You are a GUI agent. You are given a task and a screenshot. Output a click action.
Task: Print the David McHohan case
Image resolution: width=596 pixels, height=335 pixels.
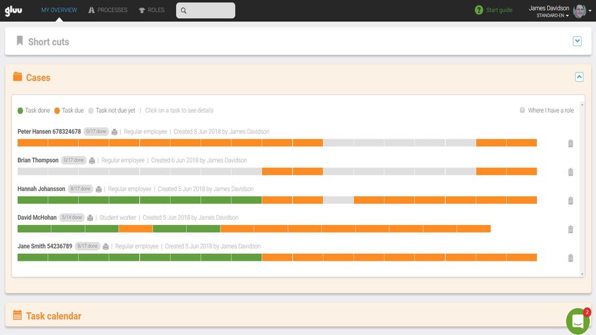pyautogui.click(x=90, y=218)
